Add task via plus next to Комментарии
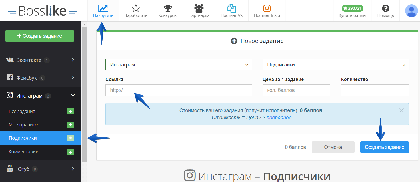The image size is (420, 182). pos(71,152)
